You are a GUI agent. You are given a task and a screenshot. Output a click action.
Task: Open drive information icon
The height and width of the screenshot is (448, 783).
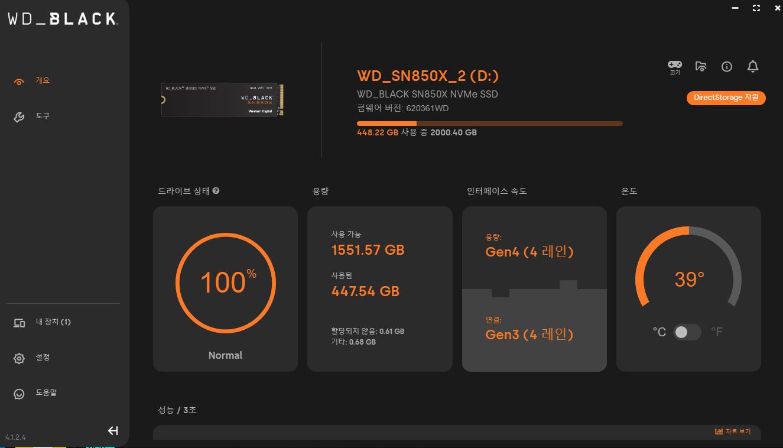click(727, 67)
